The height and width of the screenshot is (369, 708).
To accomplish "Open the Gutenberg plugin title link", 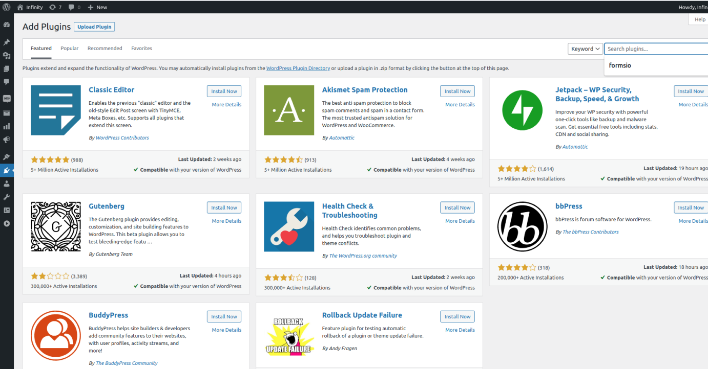I will (107, 206).
